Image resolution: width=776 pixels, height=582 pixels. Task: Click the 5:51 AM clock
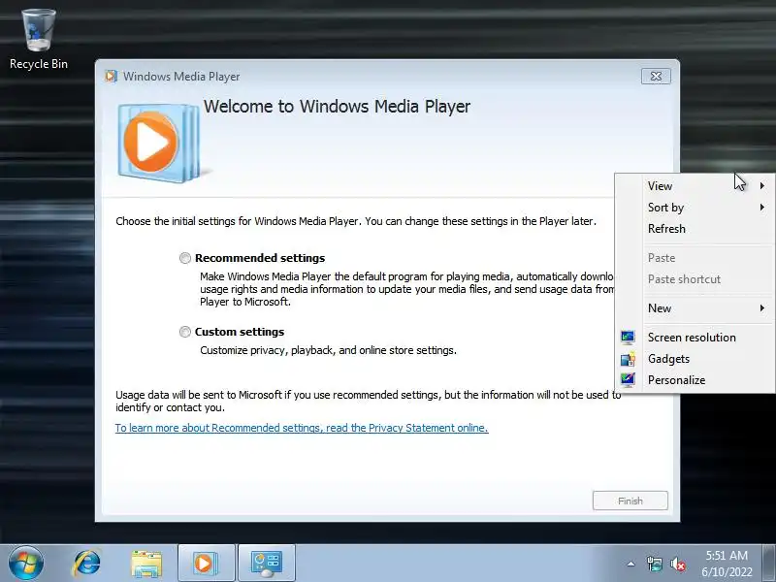(726, 555)
